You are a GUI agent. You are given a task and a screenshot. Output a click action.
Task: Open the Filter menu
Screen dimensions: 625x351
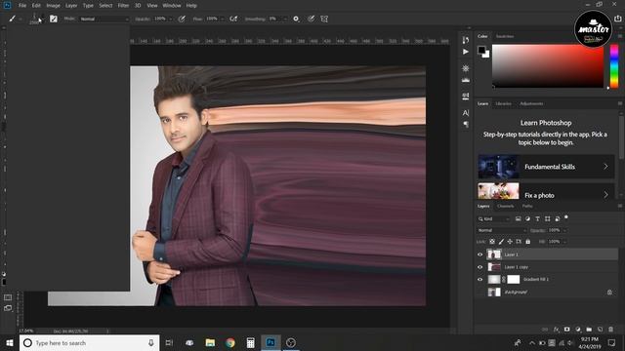pos(123,6)
